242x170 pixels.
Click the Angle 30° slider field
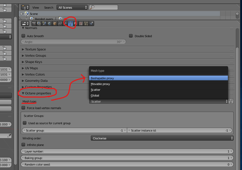click(74, 42)
